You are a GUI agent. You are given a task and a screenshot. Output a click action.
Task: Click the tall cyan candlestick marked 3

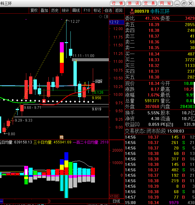pos(75,73)
